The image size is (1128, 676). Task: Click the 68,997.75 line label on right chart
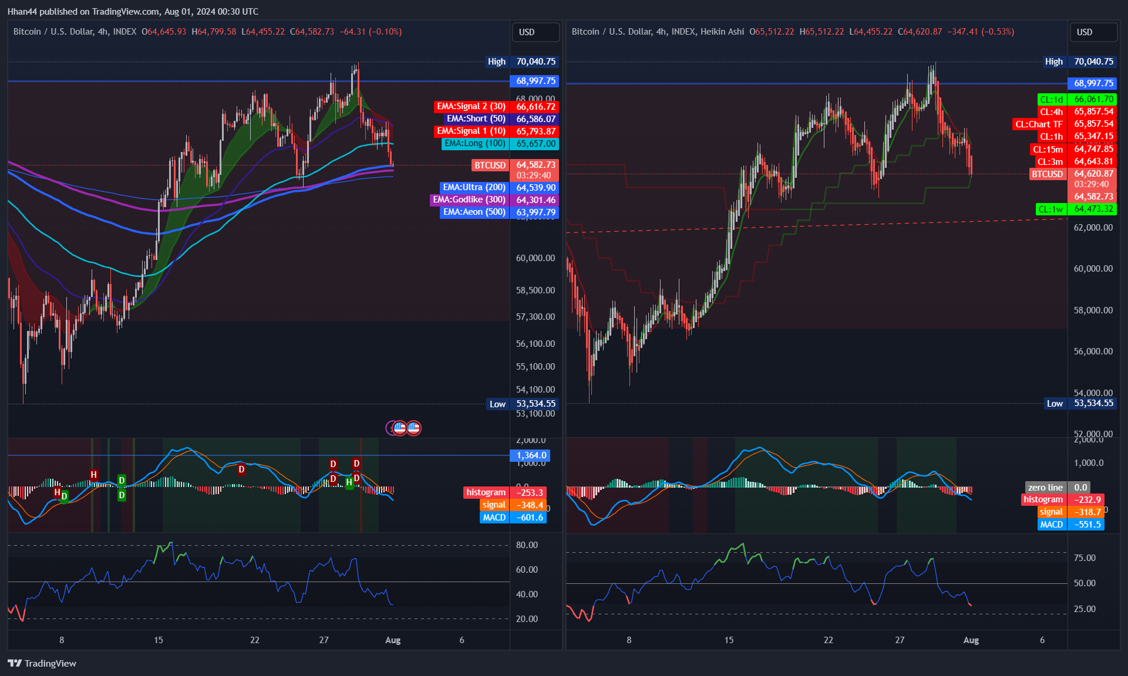click(1093, 83)
